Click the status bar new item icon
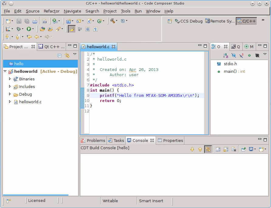 [9, 201]
